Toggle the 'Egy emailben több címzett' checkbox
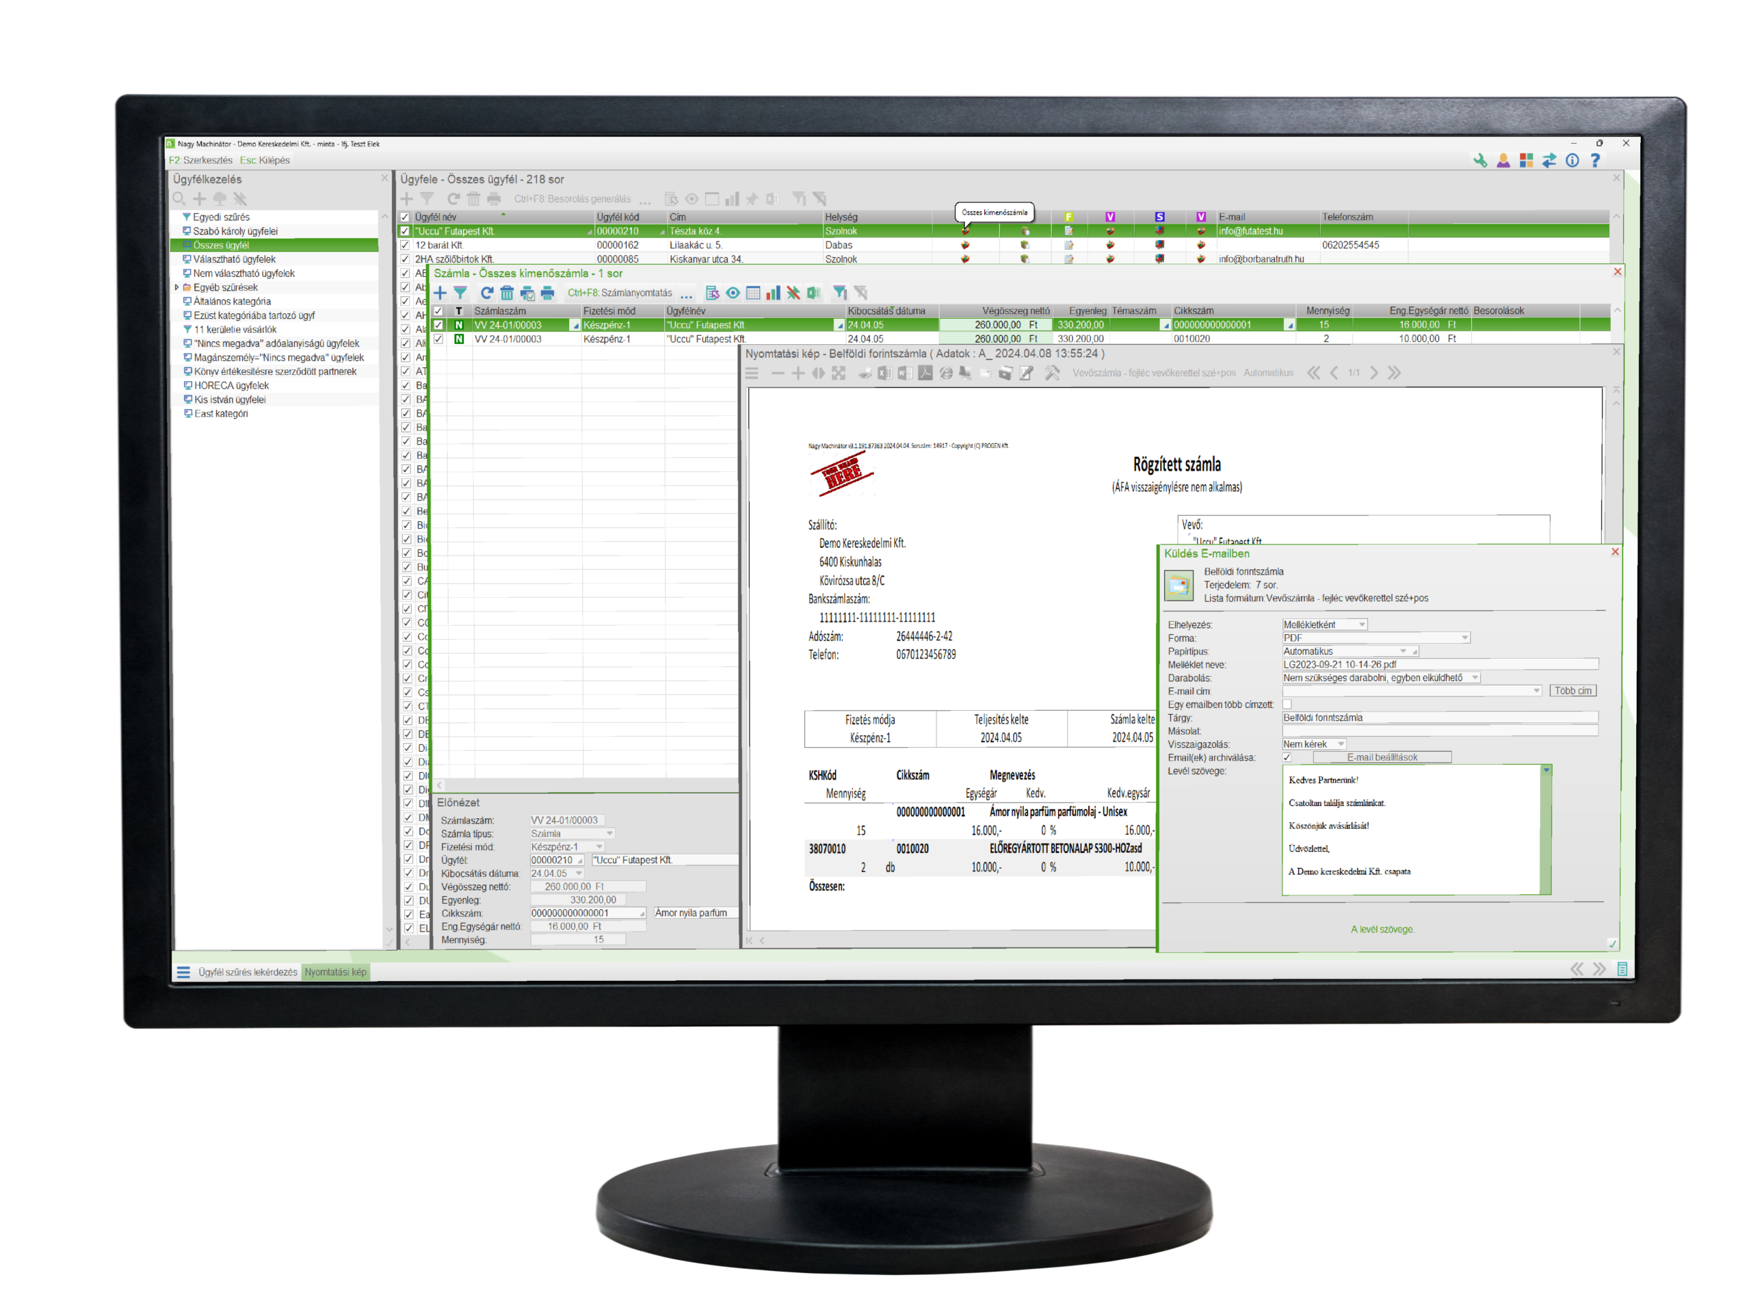 pos(1287,705)
